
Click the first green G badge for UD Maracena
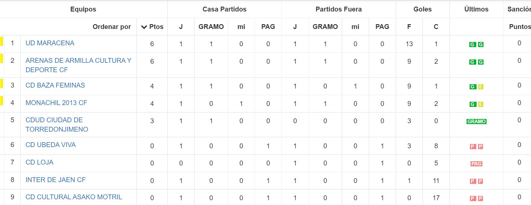pos(472,45)
